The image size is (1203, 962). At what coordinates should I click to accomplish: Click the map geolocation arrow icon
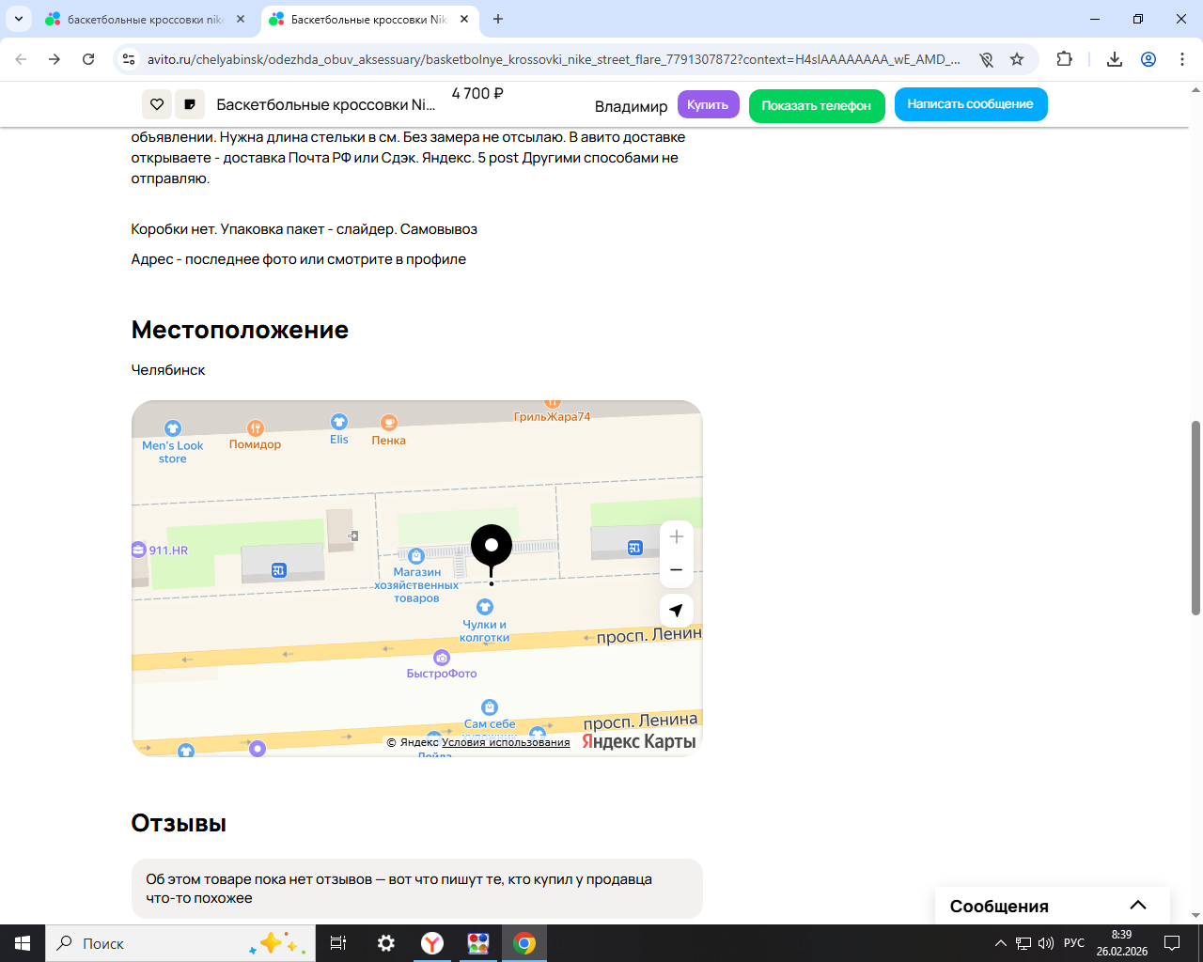(677, 611)
